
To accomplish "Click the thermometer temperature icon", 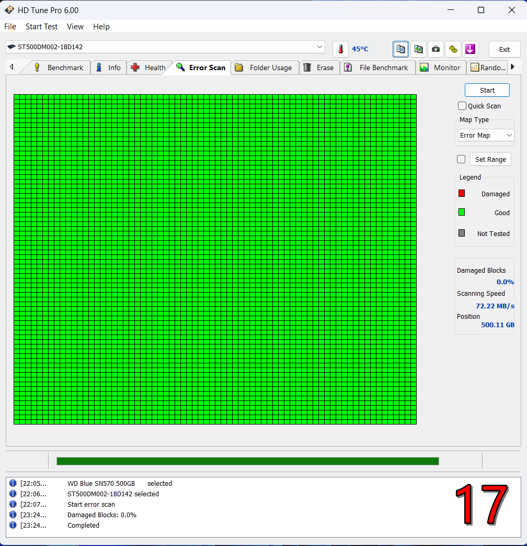I will [340, 49].
